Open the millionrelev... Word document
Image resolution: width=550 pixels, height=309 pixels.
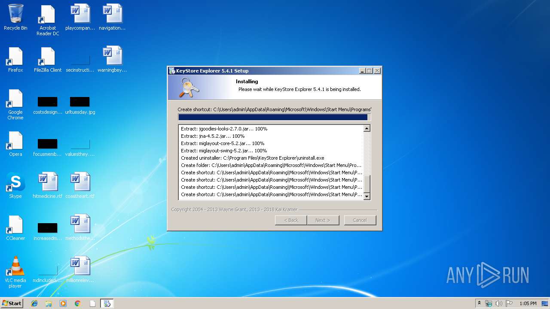[80, 270]
